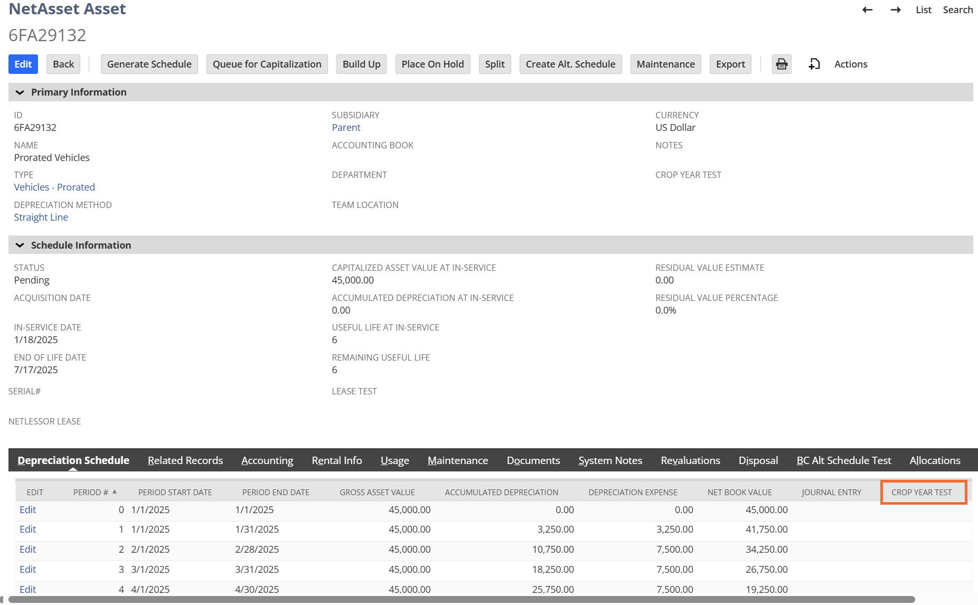Image resolution: width=978 pixels, height=605 pixels.
Task: Open the Actions menu
Action: pos(851,64)
